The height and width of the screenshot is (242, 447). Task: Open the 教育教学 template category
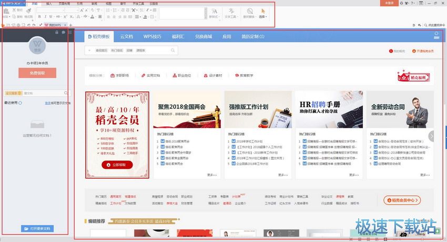tap(244, 76)
